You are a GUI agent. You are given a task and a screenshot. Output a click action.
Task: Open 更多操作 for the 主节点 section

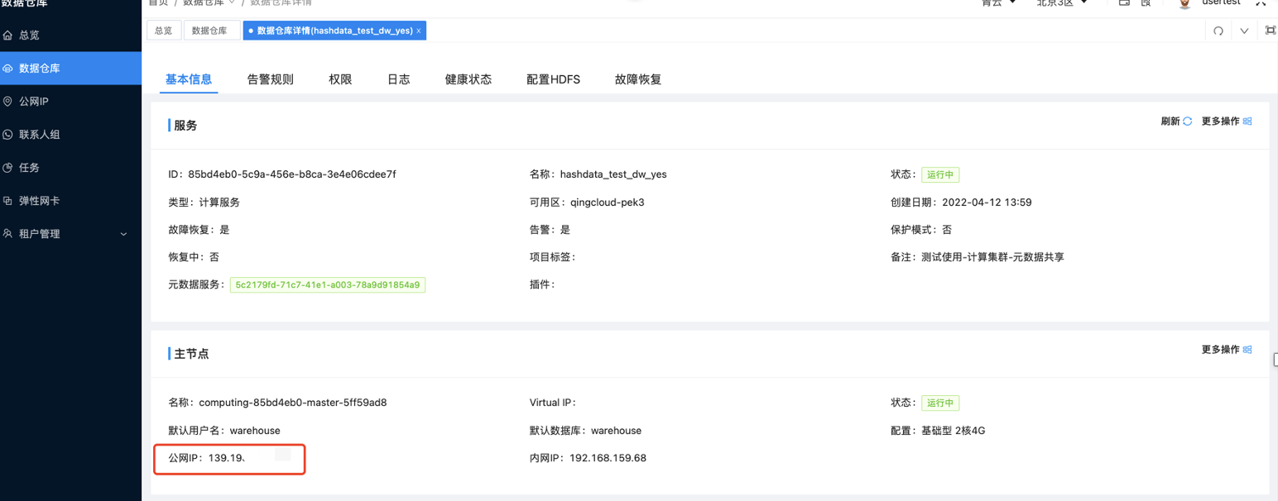(1226, 349)
